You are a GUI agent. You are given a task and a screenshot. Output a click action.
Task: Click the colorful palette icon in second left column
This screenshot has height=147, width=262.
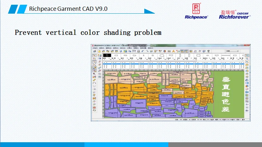pyautogui.click(x=100, y=55)
